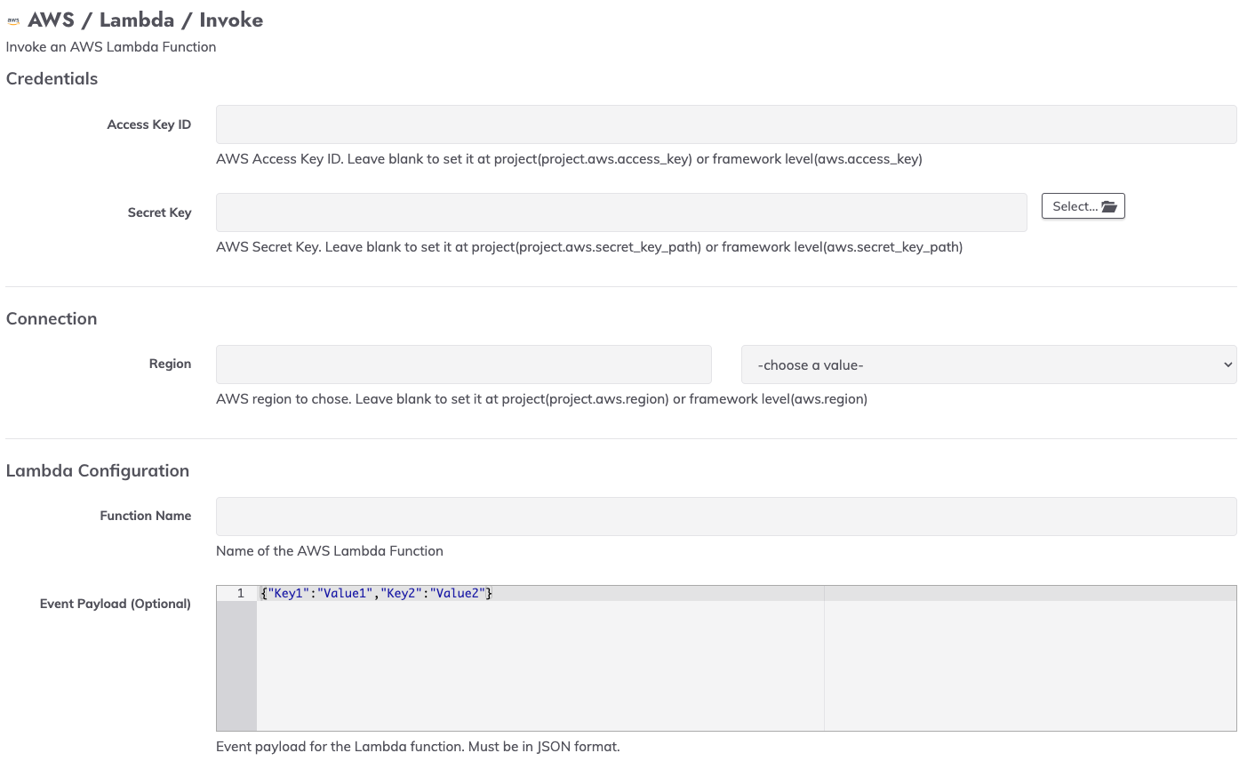Click the Access Key ID input field
This screenshot has height=761, width=1247.
coord(726,124)
